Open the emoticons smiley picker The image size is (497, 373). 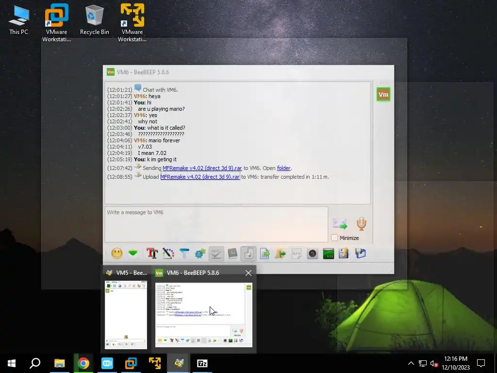pos(116,254)
